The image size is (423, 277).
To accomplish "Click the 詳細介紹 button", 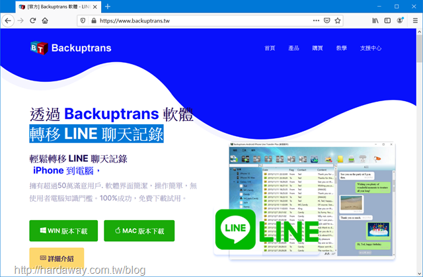I will click(x=57, y=258).
